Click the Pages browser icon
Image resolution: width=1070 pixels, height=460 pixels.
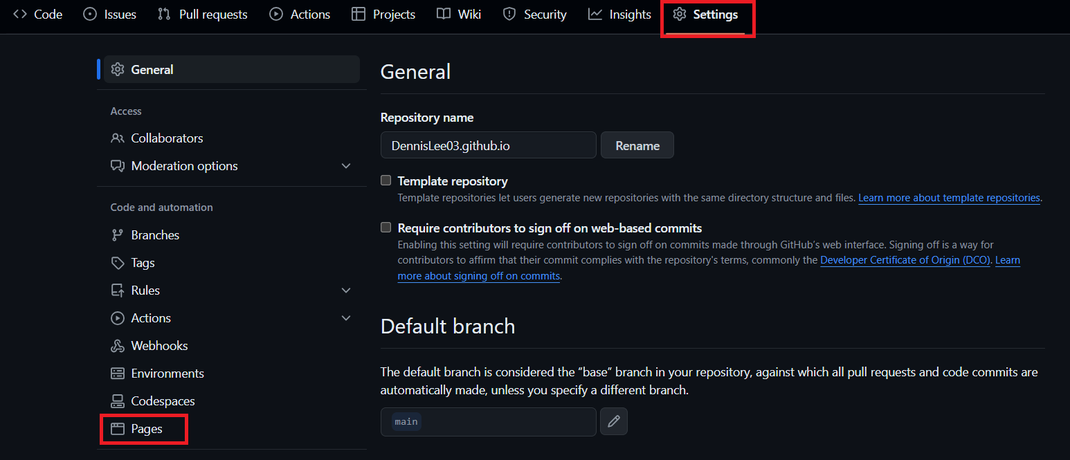pos(118,429)
